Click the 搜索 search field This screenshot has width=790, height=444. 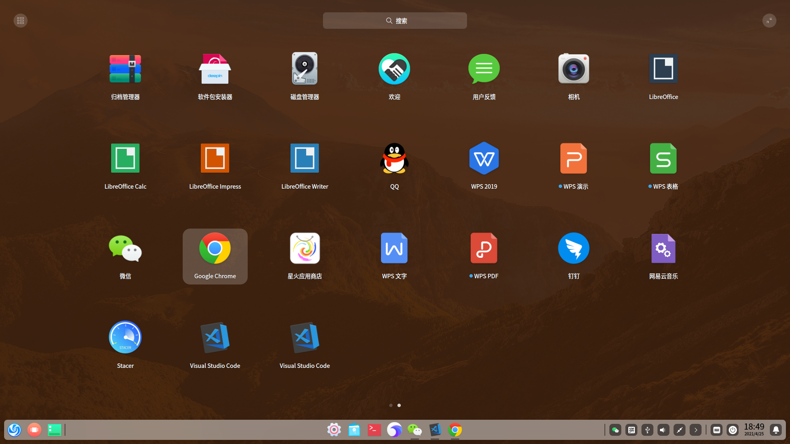395,21
